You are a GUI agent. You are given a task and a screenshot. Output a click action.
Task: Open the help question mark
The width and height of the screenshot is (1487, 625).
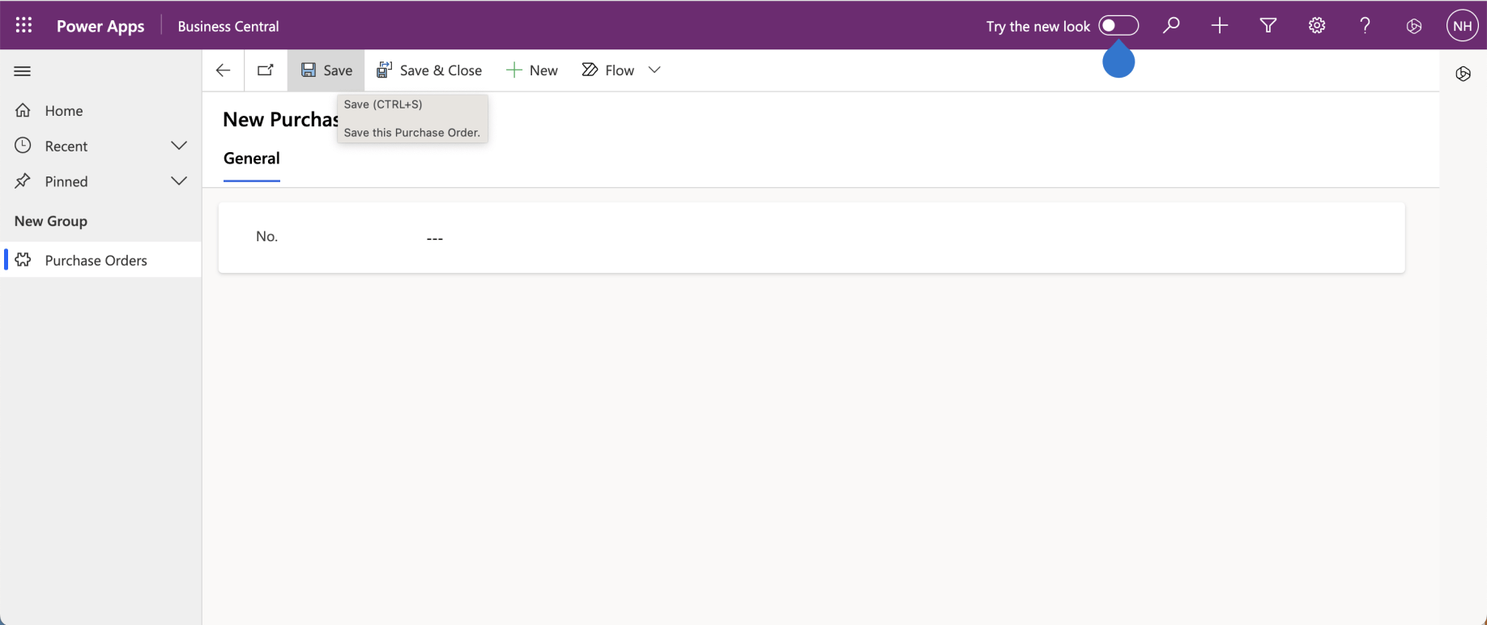pos(1366,26)
